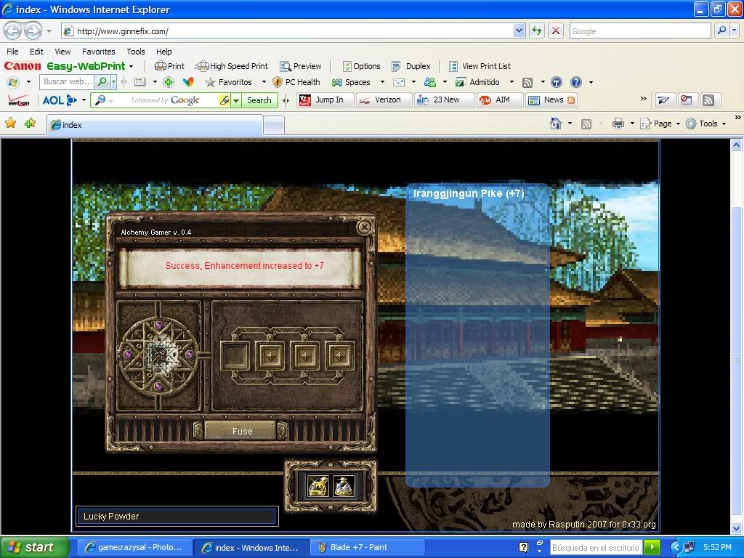Click the item in the alchemy circle
Screen dimensions: 744x558
(x=158, y=355)
